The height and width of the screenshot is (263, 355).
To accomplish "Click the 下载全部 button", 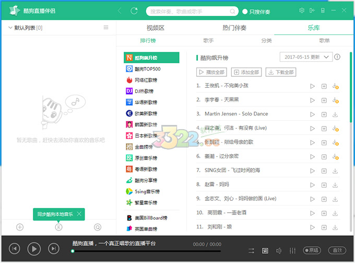I will coord(281,72).
